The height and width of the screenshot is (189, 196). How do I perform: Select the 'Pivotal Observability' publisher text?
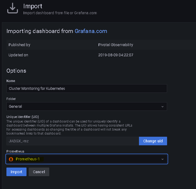point(116,45)
